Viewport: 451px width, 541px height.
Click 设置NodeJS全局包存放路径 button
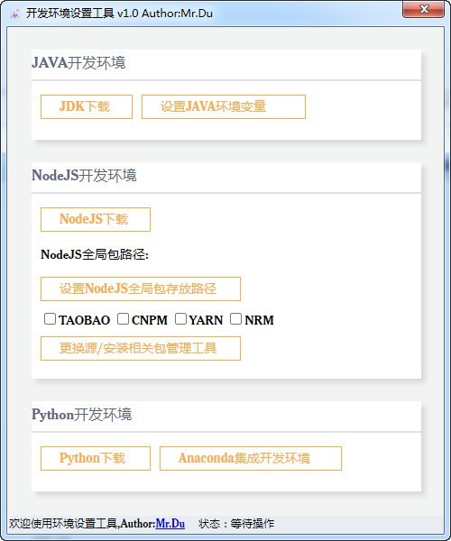[141, 289]
